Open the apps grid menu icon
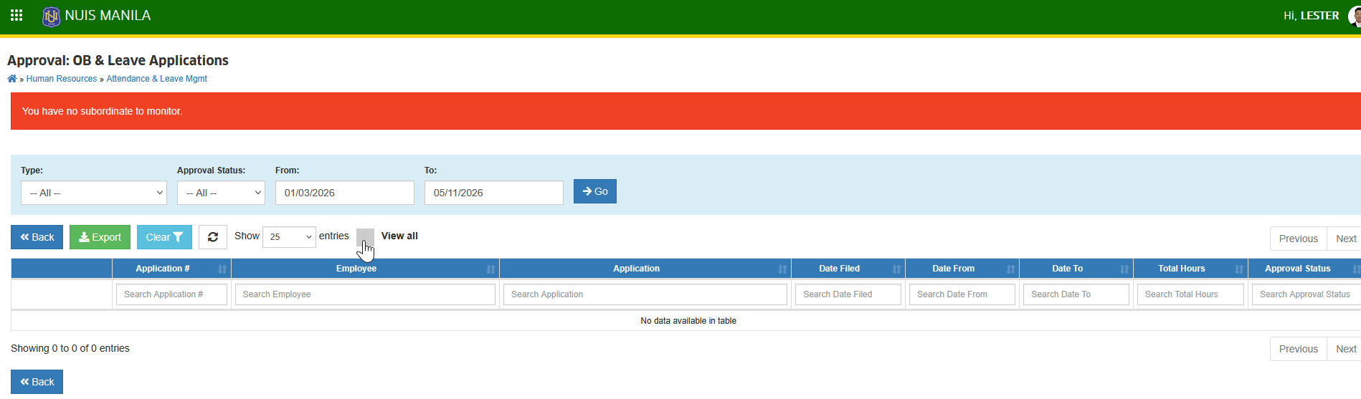The width and height of the screenshot is (1361, 399). click(x=16, y=15)
